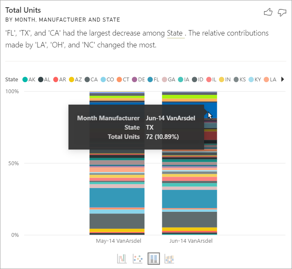The width and height of the screenshot is (292, 269).
Task: Click the AZ legend color marker
Action: point(72,79)
